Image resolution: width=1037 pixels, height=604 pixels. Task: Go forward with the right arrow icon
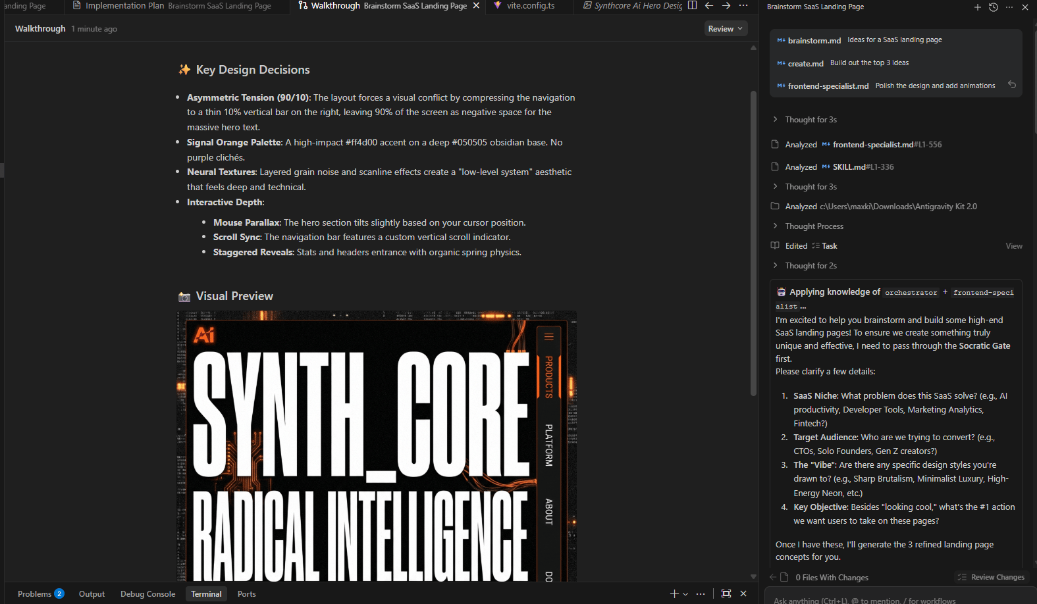pos(726,5)
